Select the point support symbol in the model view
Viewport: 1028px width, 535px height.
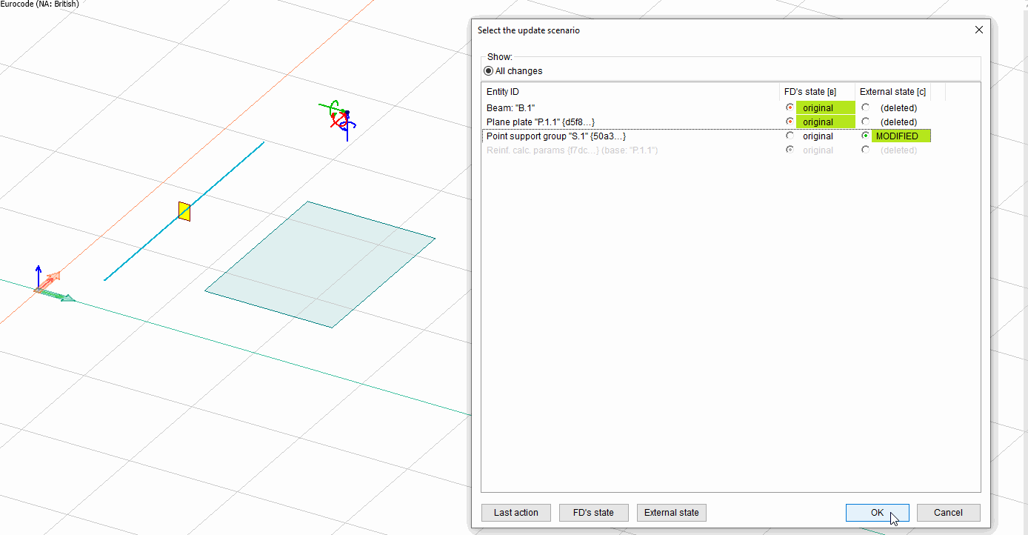[x=339, y=120]
